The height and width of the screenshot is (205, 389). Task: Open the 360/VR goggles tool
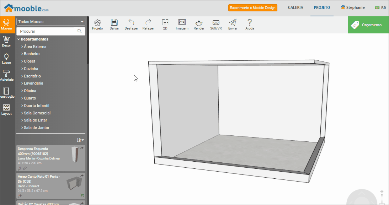[216, 25]
